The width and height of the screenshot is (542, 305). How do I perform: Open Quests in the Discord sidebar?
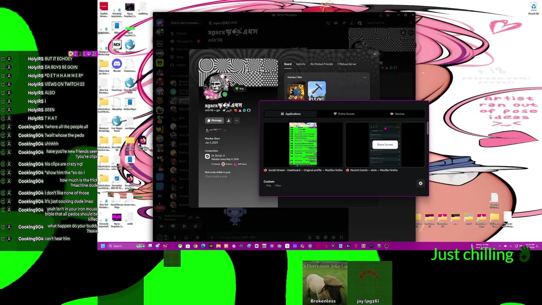(x=181, y=65)
